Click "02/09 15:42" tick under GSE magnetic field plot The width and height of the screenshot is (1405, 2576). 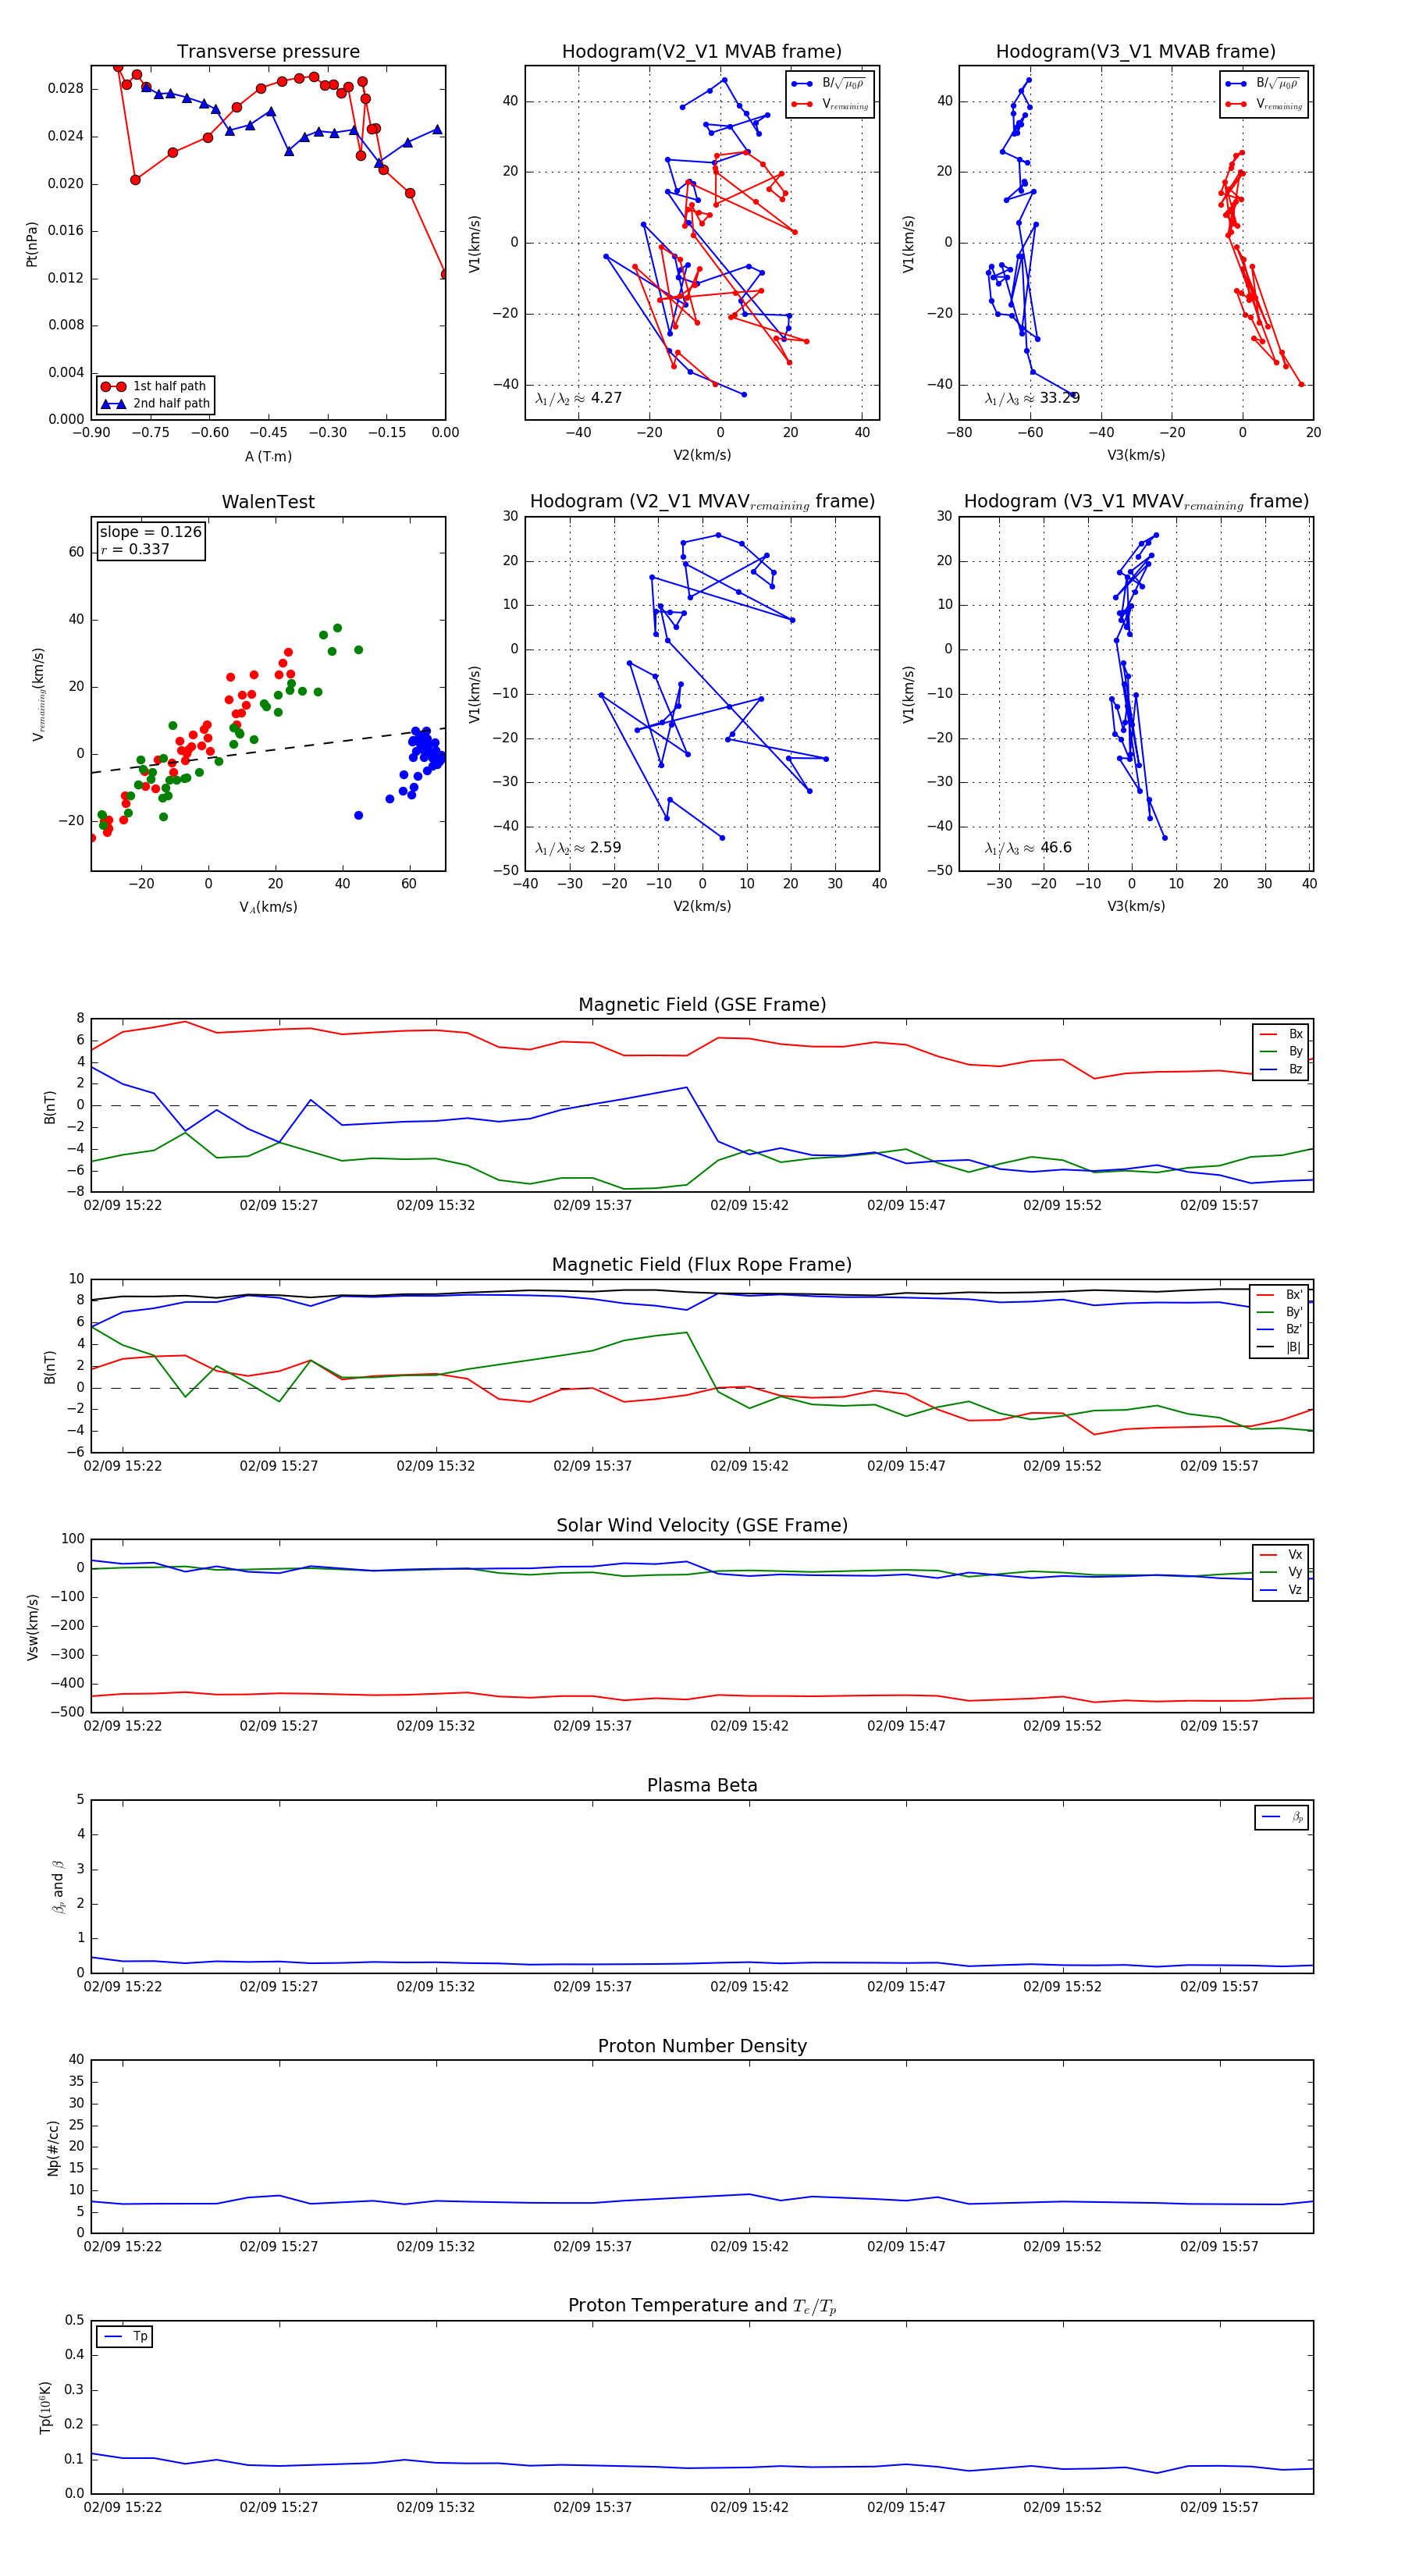tap(749, 1206)
